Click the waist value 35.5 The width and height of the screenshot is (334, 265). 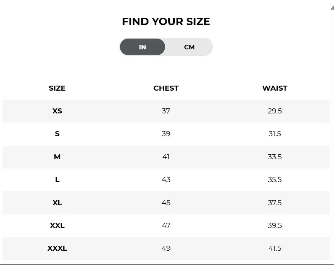[275, 180]
